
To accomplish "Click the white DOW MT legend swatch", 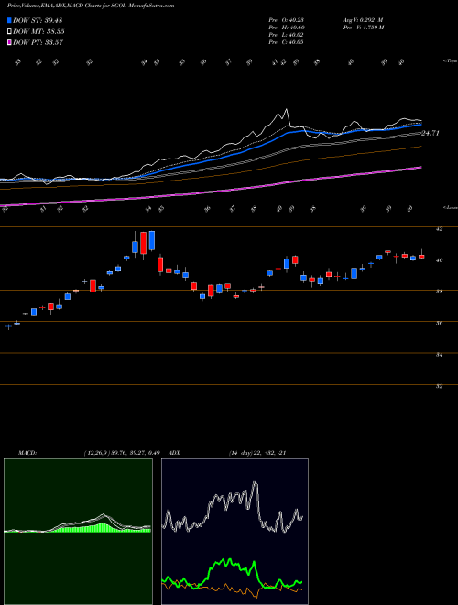I will (x=10, y=32).
